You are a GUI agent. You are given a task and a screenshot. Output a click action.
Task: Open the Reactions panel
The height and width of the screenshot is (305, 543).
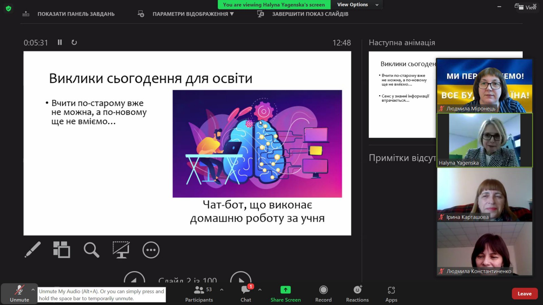(x=357, y=293)
